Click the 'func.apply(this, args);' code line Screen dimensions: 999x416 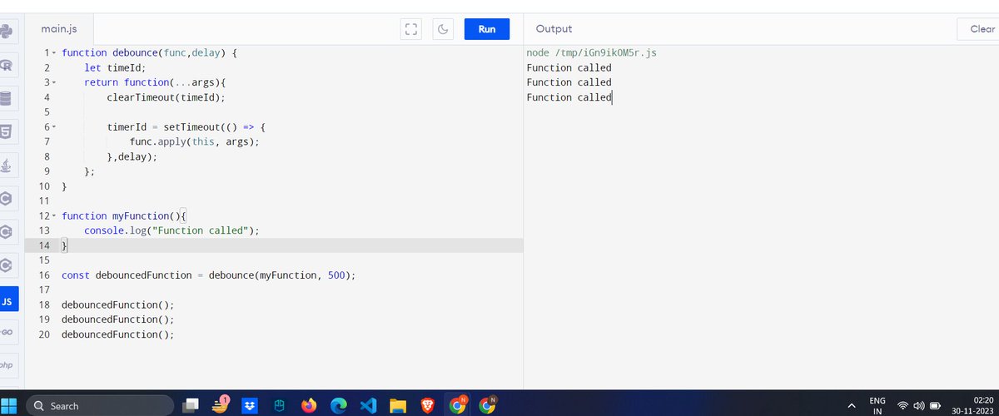click(195, 142)
